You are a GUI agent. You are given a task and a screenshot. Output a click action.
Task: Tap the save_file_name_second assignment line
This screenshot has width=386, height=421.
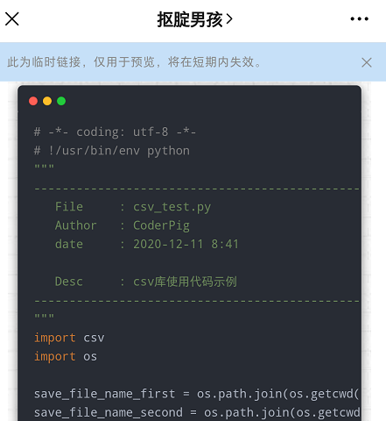point(197,413)
